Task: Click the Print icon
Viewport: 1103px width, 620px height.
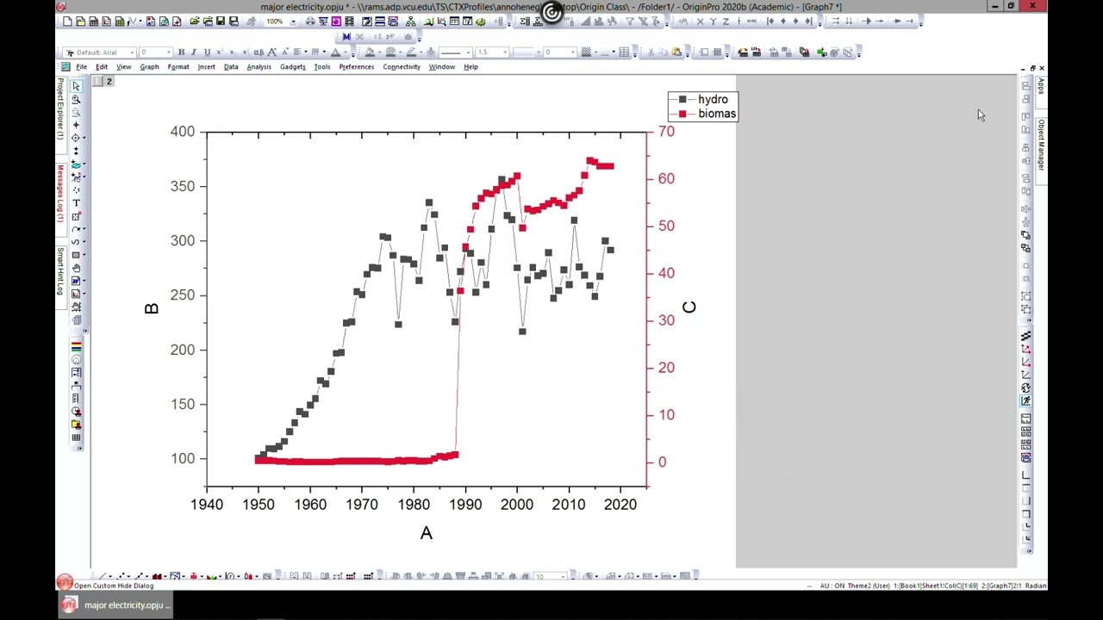Action: coord(310,21)
